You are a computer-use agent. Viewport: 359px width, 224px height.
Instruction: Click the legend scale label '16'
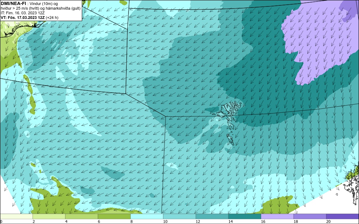point(263,221)
